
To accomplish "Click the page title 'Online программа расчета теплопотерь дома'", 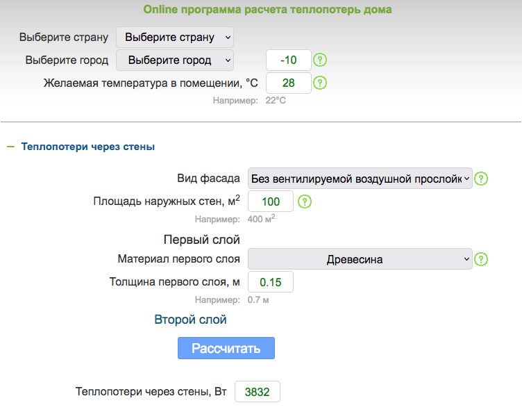I will [x=267, y=9].
